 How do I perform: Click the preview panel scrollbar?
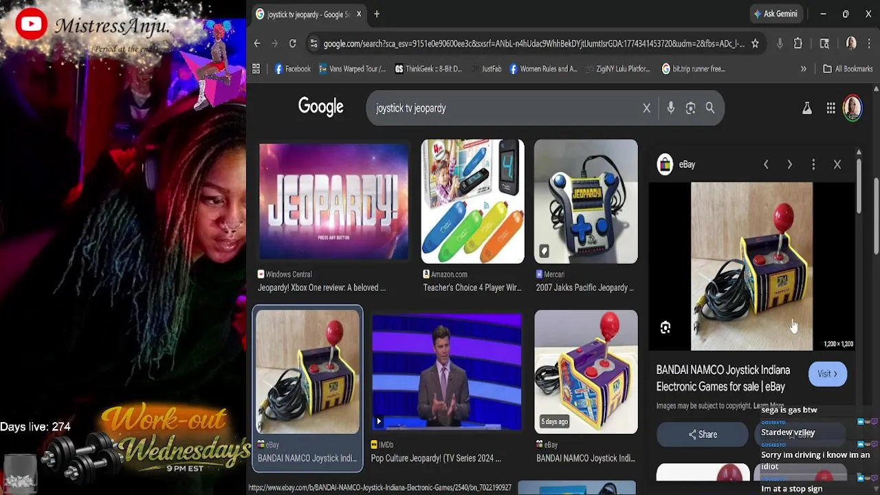tap(859, 186)
